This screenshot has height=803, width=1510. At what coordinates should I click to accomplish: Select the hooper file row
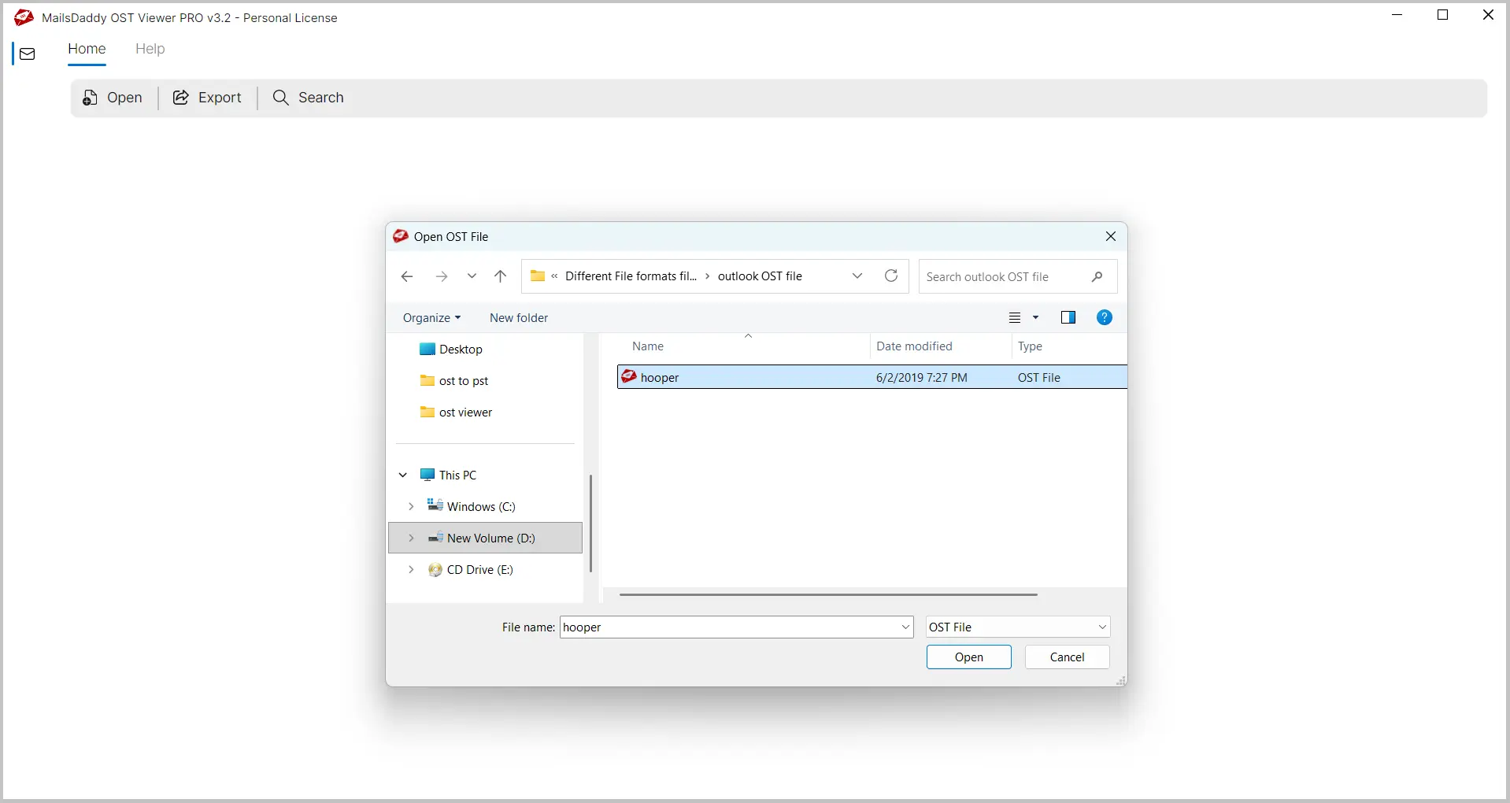872,377
